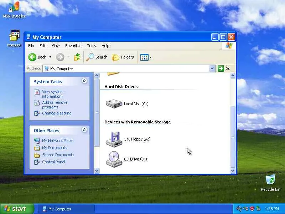
Task: Click the My Computer title bar icon
Action: point(28,37)
